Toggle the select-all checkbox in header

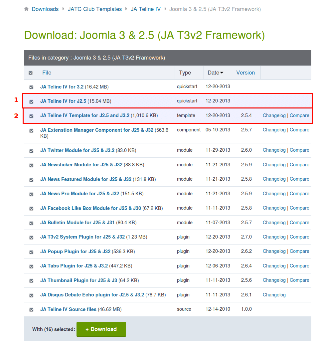[x=31, y=73]
